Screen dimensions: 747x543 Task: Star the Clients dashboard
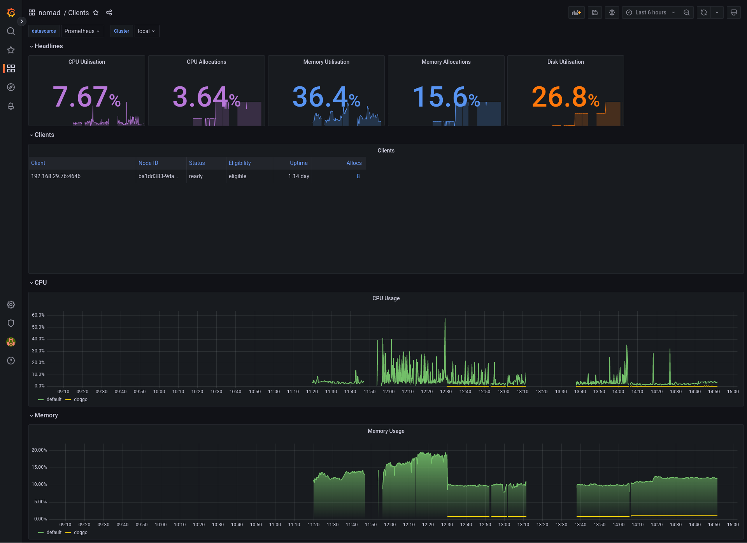coord(96,13)
